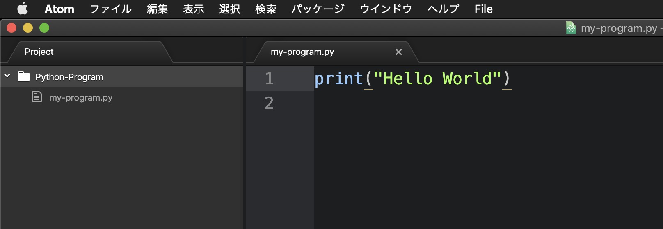663x229 pixels.
Task: Open the ウインドウ menu
Action: [x=386, y=9]
